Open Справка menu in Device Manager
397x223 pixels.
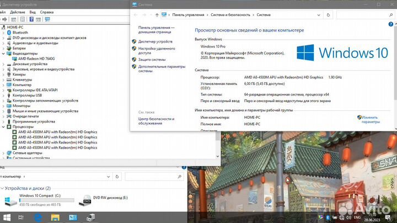coord(47,12)
